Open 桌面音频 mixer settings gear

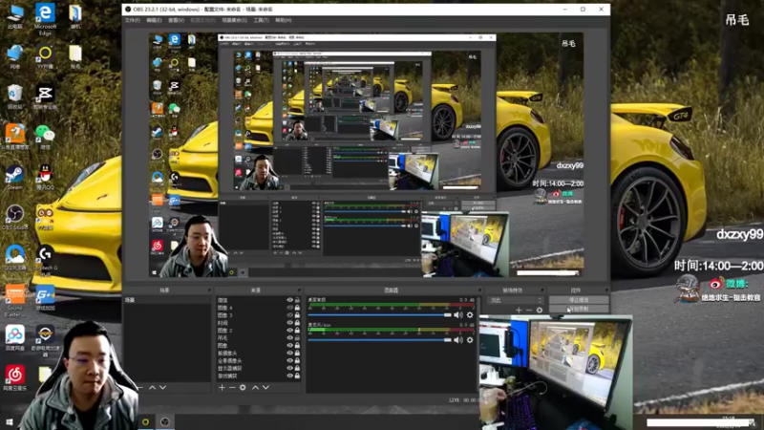point(470,315)
